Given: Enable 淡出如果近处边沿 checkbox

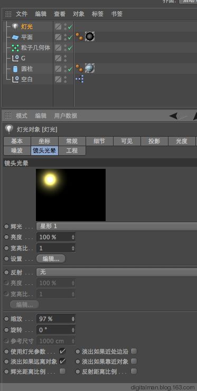Looking at the screenshot, I should pos(134,351).
